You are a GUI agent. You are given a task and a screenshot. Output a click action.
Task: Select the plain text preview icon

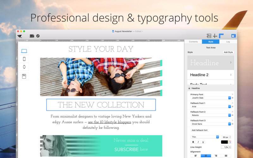point(24,76)
